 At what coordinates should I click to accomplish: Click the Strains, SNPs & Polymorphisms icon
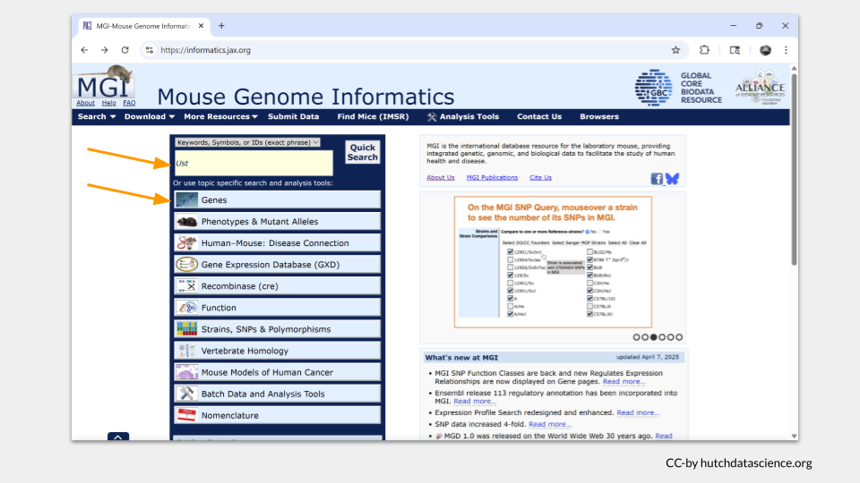click(x=186, y=329)
